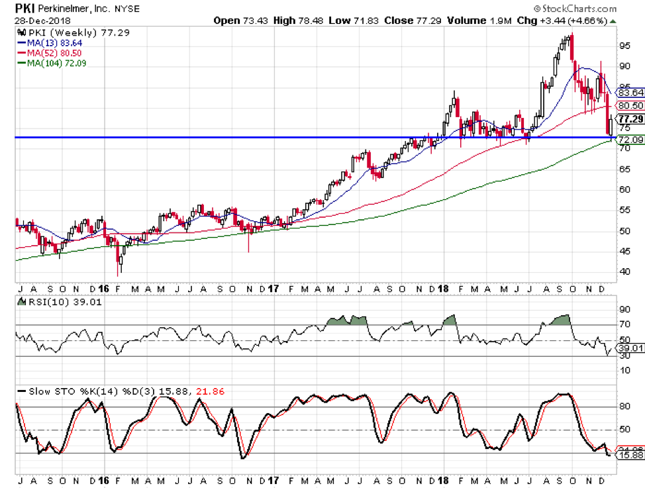The height and width of the screenshot is (488, 645).
Task: Click the 39.01 tag on the RSI axis
Action: click(x=630, y=348)
